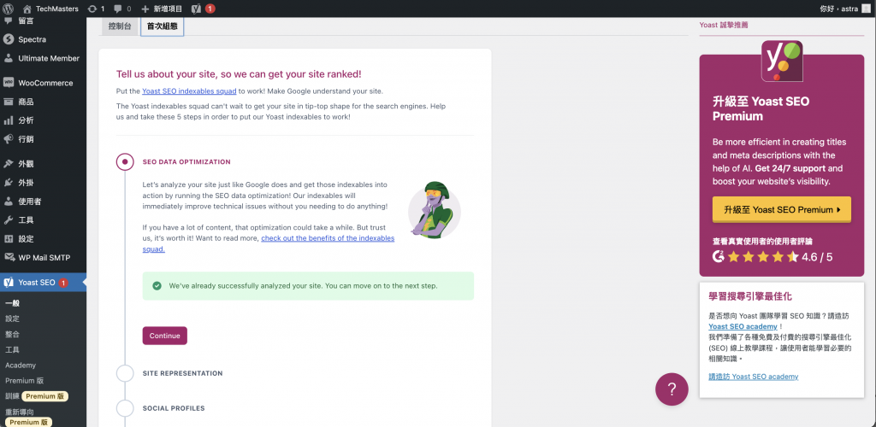876x427 pixels.
Task: Click the Continue button
Action: point(165,336)
